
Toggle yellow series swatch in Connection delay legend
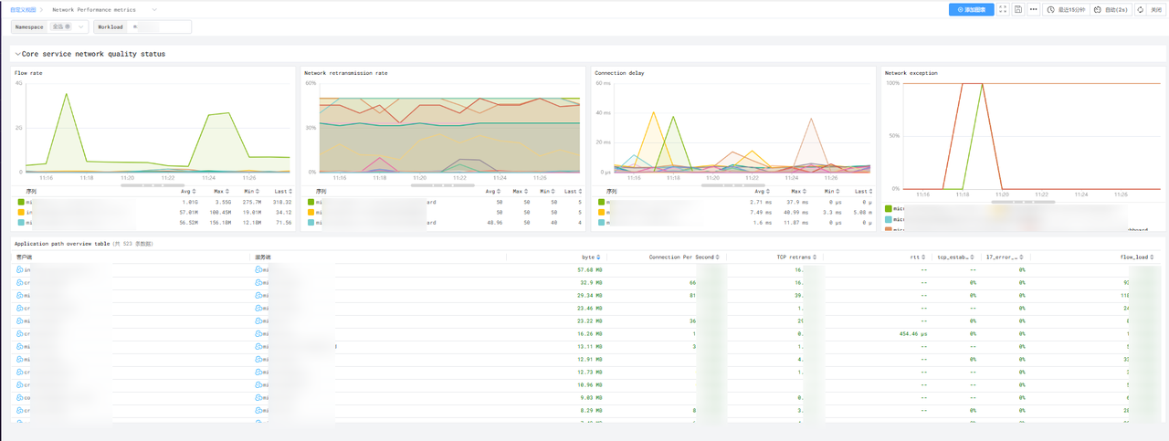point(602,212)
